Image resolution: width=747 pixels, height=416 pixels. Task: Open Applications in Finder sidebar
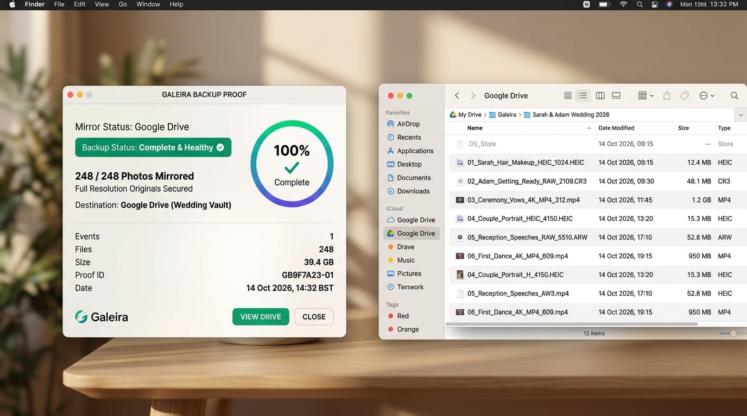[x=410, y=151]
